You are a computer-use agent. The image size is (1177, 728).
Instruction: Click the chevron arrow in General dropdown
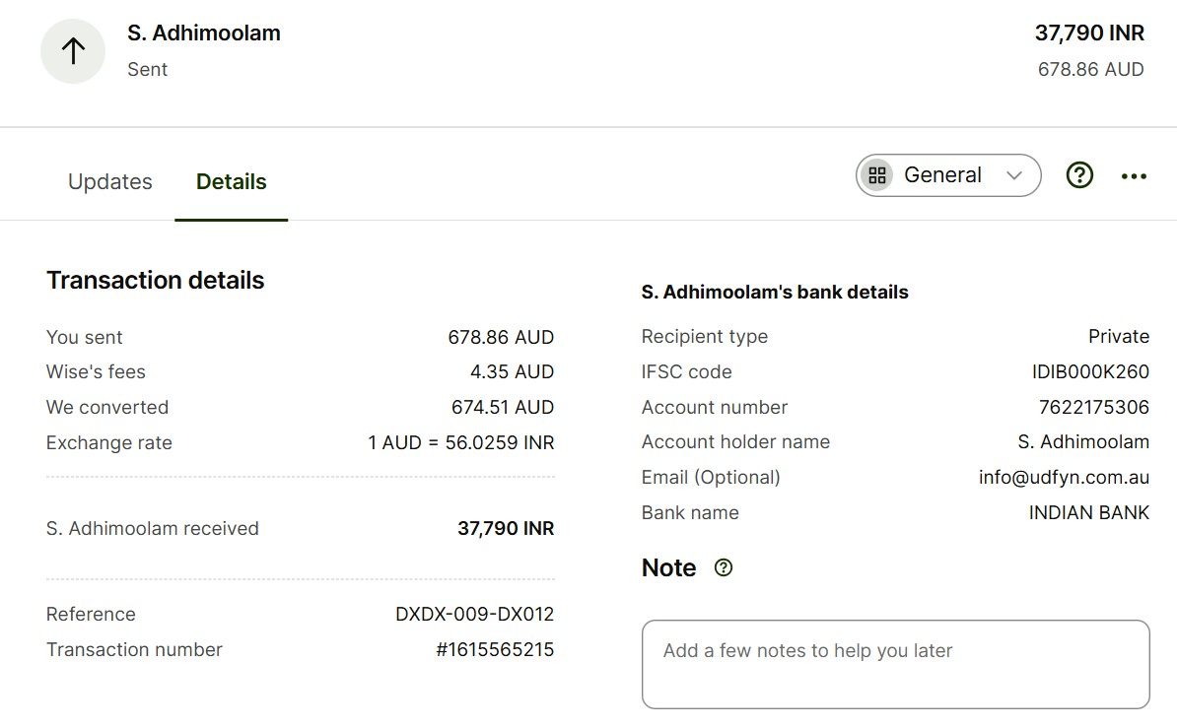1014,175
